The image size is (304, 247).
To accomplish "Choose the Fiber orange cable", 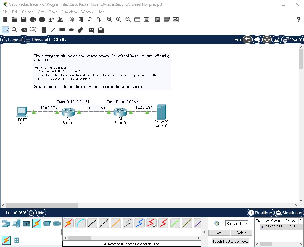I will click(116, 223).
